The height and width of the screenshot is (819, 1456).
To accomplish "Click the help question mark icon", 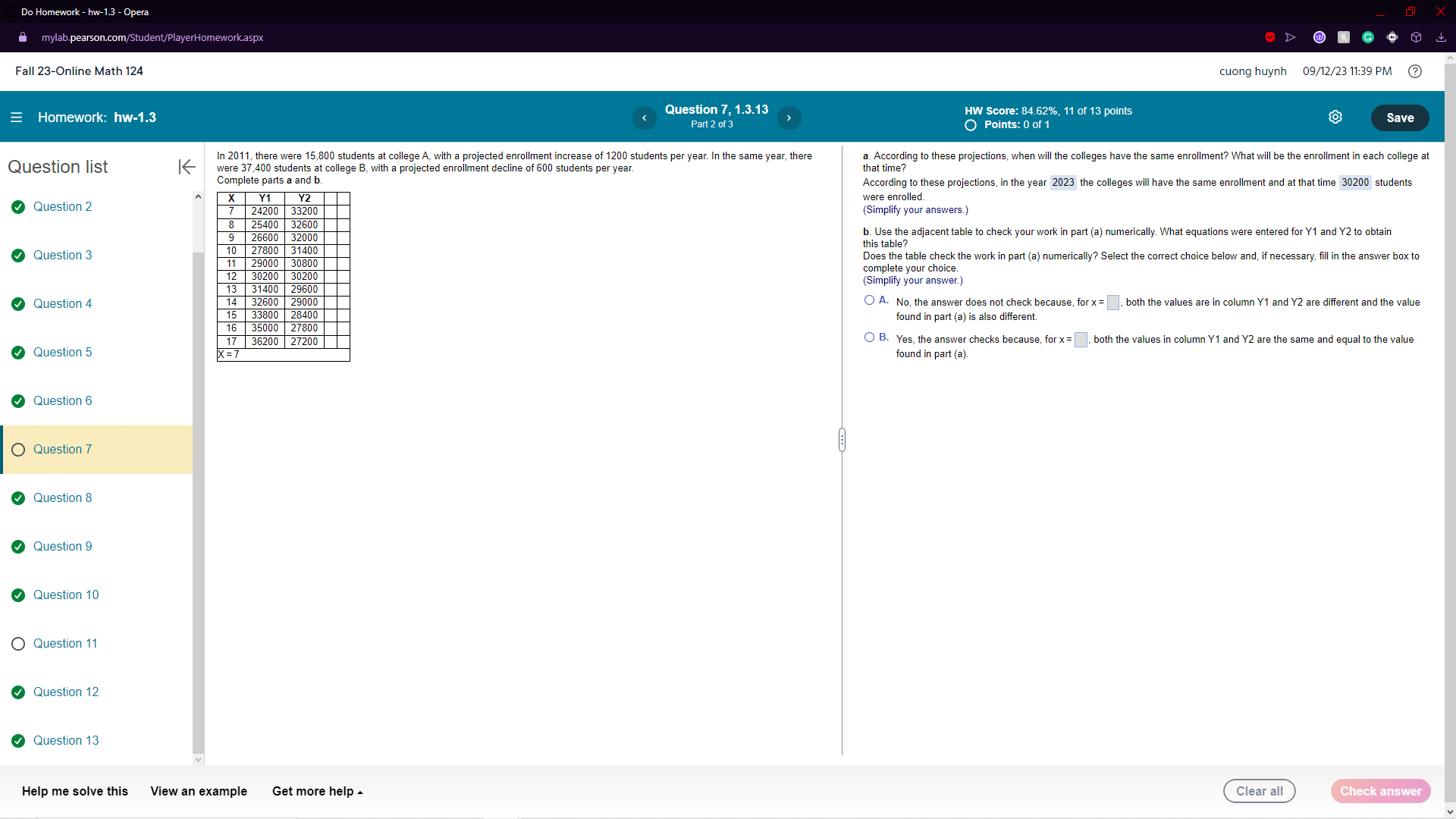I will (x=1415, y=71).
